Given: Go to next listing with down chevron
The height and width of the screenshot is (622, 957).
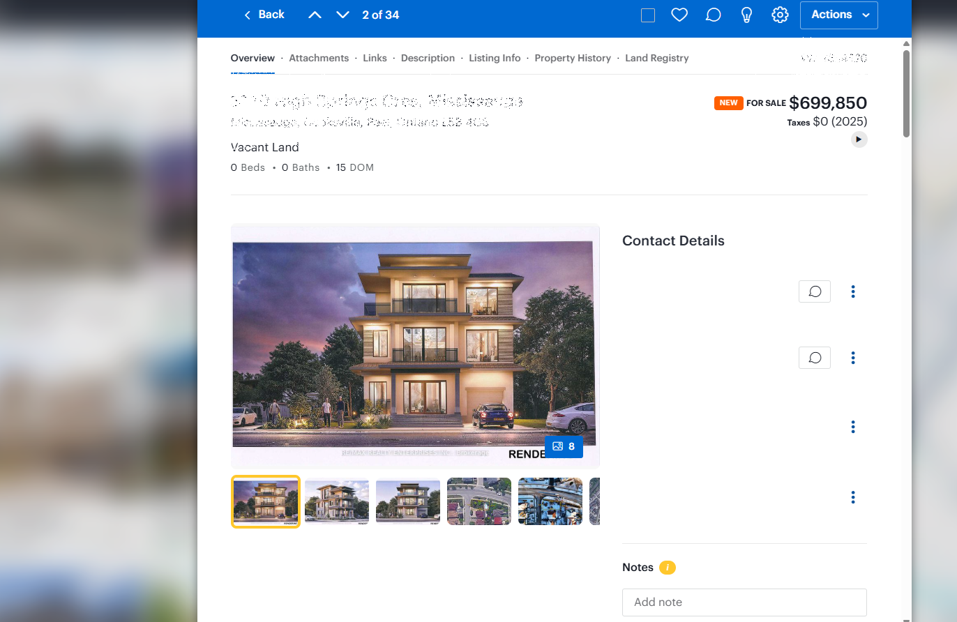Looking at the screenshot, I should click(x=342, y=15).
